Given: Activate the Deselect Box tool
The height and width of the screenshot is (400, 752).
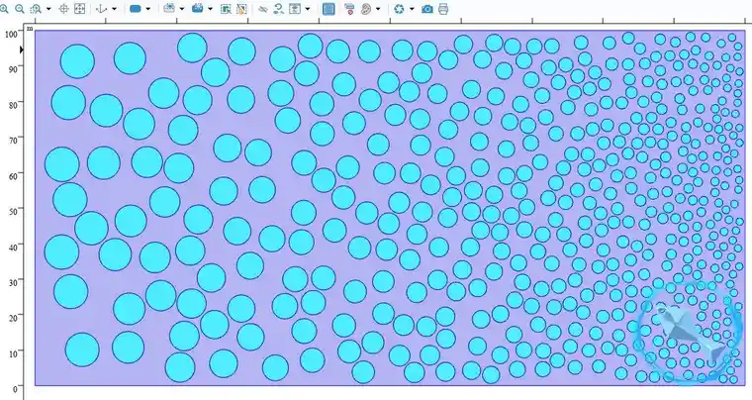Looking at the screenshot, I should [198, 8].
